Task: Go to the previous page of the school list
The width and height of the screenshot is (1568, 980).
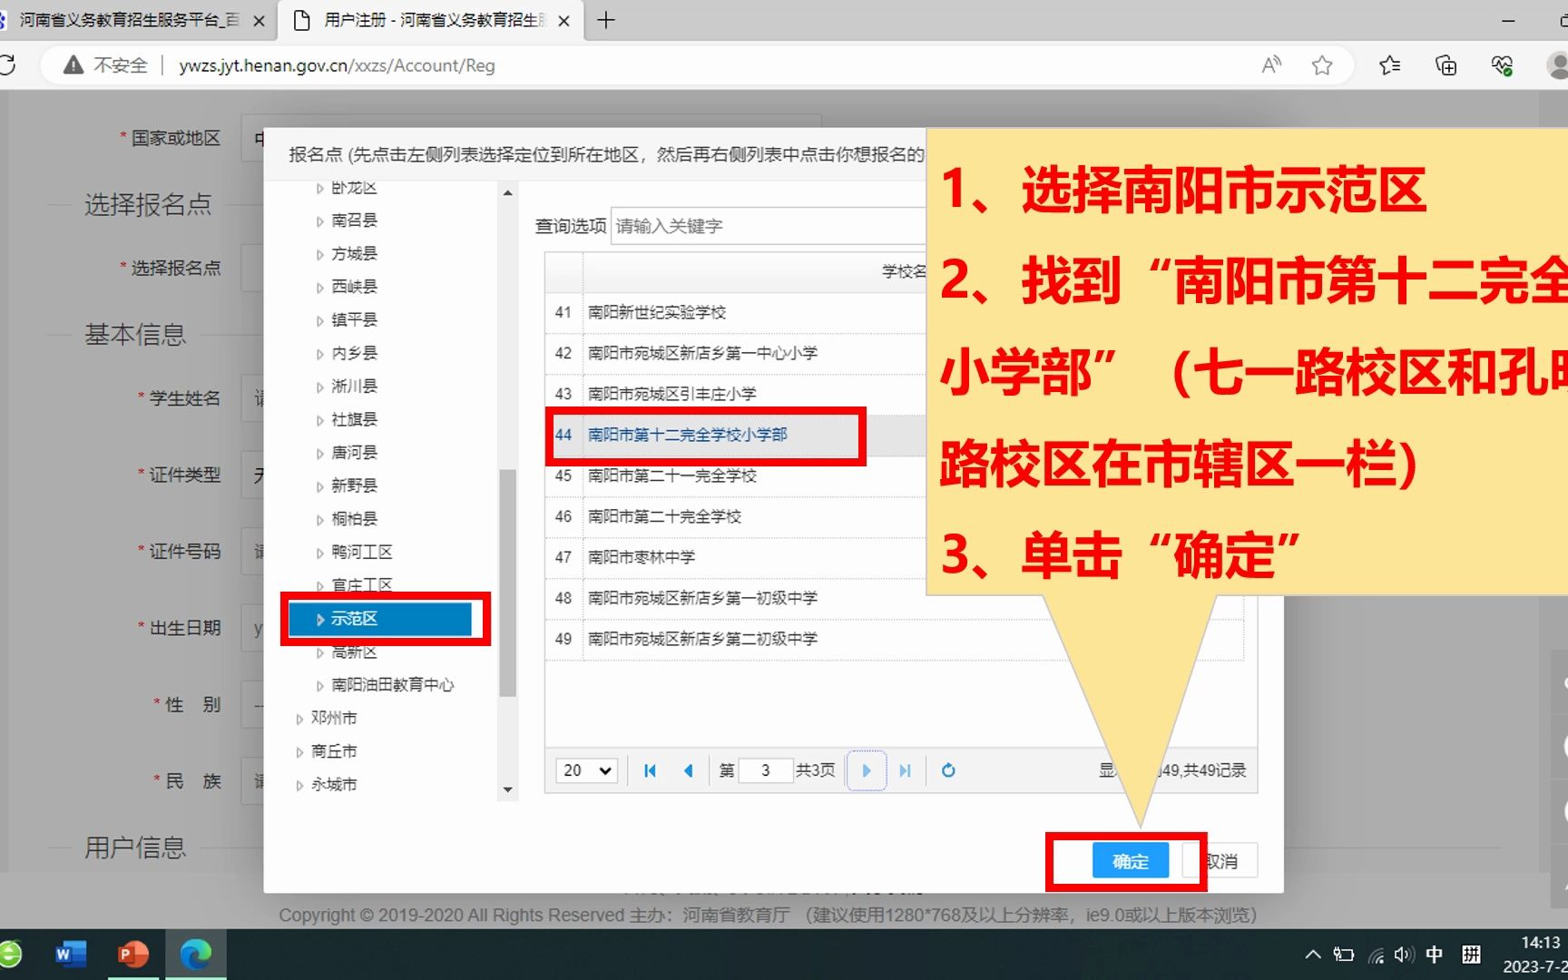Action: pyautogui.click(x=688, y=770)
